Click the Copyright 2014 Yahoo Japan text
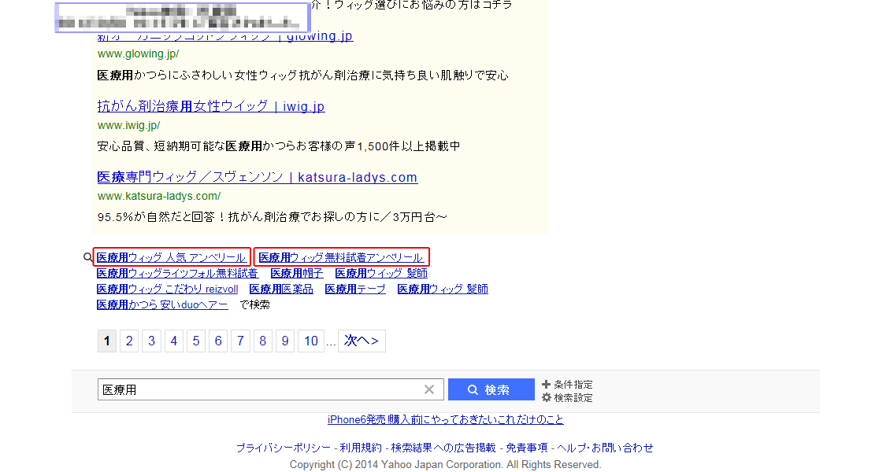 tap(446, 465)
